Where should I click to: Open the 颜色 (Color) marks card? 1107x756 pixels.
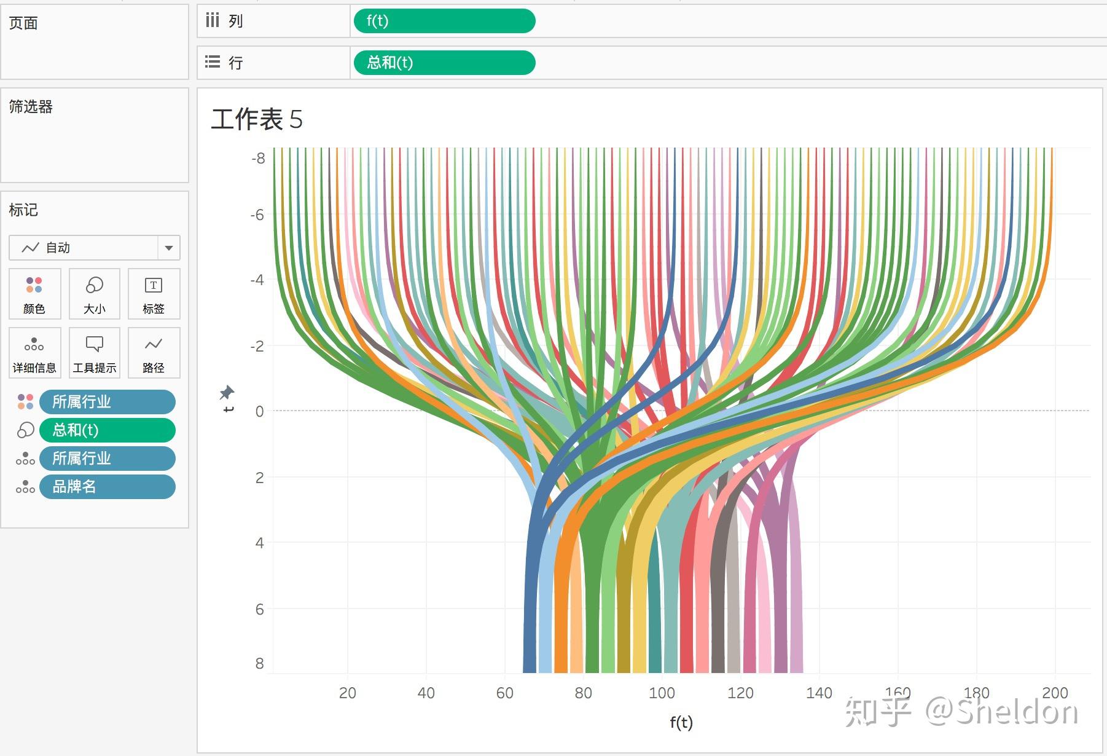[34, 294]
